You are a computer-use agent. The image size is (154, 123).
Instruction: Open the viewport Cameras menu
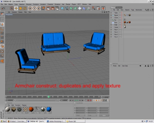(x=14, y=12)
